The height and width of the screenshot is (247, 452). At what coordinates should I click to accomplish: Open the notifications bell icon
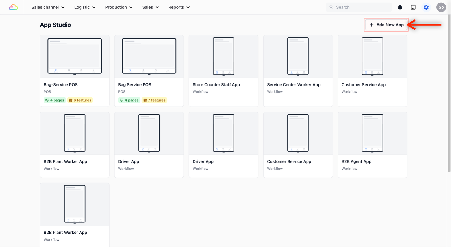click(x=400, y=7)
